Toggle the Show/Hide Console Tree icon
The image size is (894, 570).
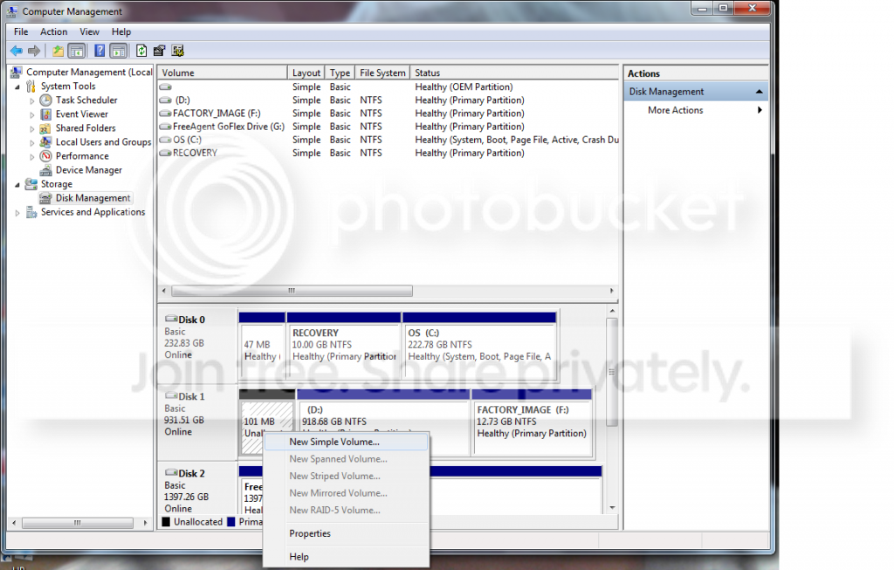pos(77,51)
